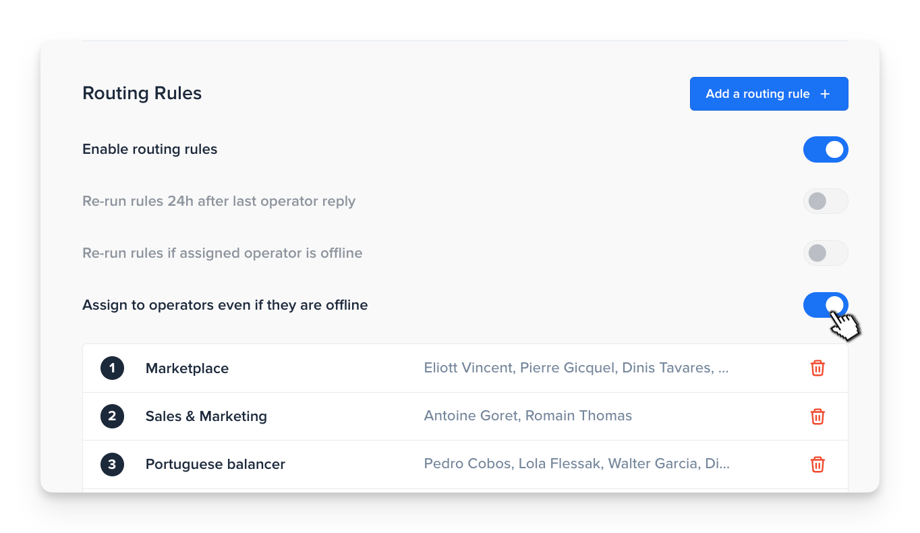Click Antoine Goret, Romain Thomas operators

[x=528, y=416]
